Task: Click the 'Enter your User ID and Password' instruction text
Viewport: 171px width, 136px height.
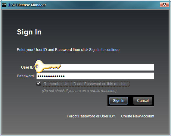Action: 69,50
